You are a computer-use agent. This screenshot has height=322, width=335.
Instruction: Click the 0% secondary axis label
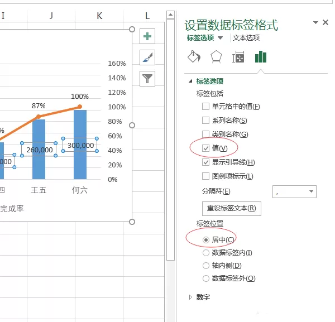coord(113,180)
